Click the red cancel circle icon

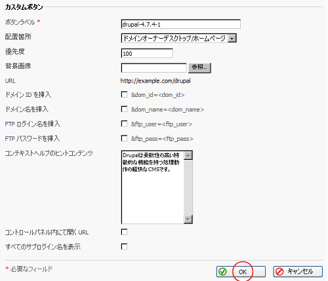tap(279, 272)
